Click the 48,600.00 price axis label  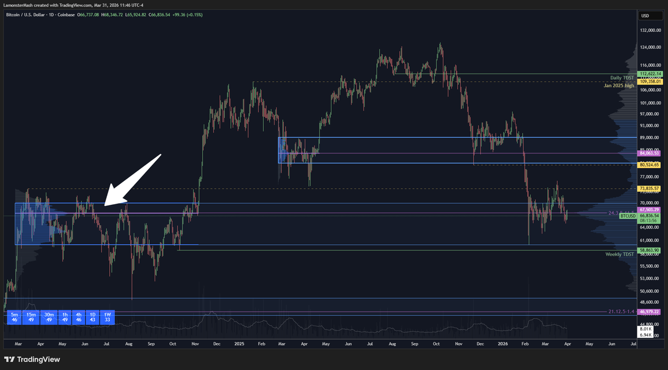click(649, 302)
